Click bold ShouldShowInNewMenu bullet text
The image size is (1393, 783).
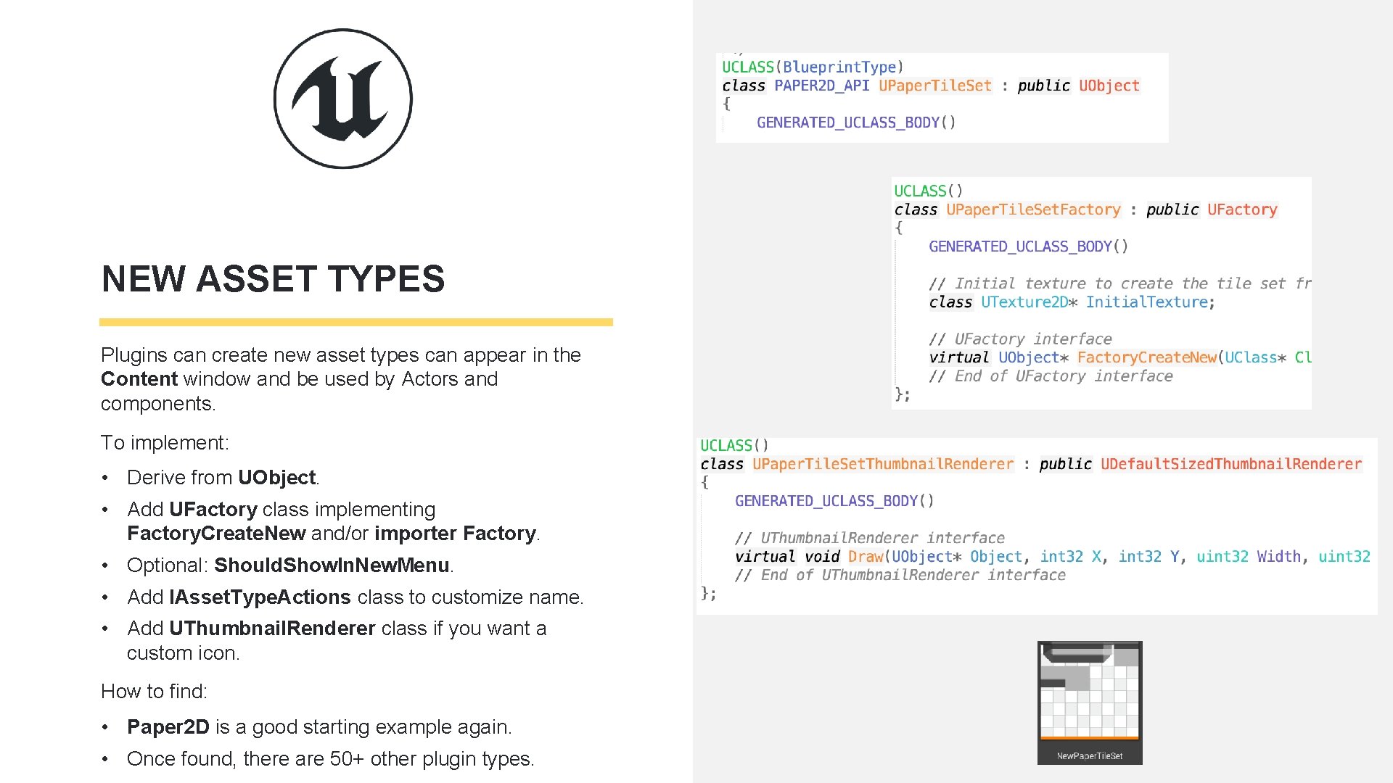click(332, 565)
